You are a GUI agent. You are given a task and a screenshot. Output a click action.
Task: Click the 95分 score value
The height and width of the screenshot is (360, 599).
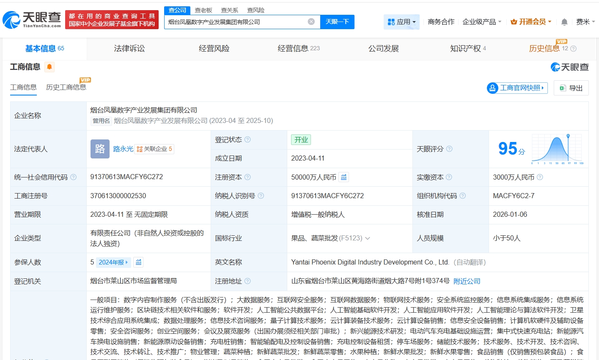[x=511, y=149]
